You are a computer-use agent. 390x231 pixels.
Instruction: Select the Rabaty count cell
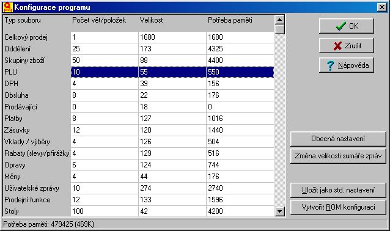coord(105,153)
